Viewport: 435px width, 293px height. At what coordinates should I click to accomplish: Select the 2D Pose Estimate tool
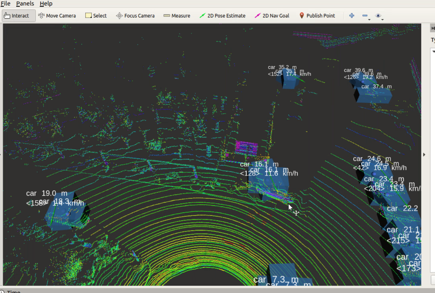[x=222, y=16]
